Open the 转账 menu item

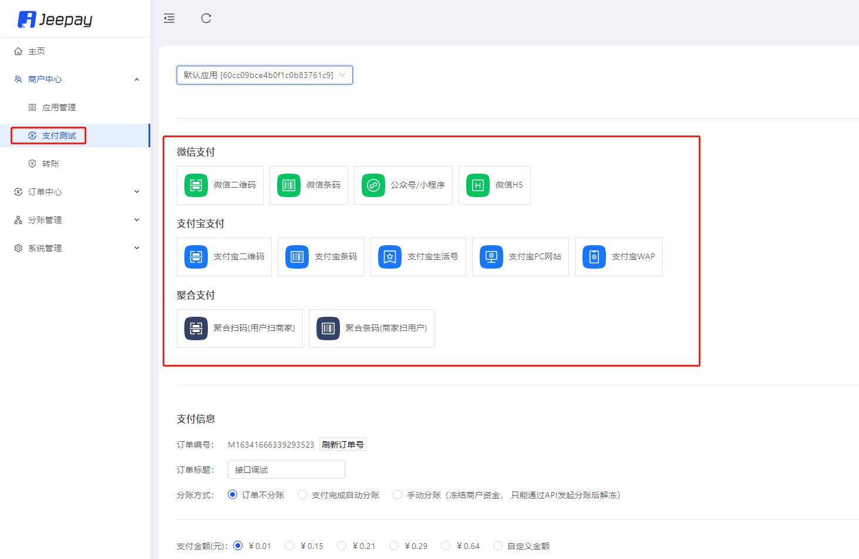coord(75,164)
